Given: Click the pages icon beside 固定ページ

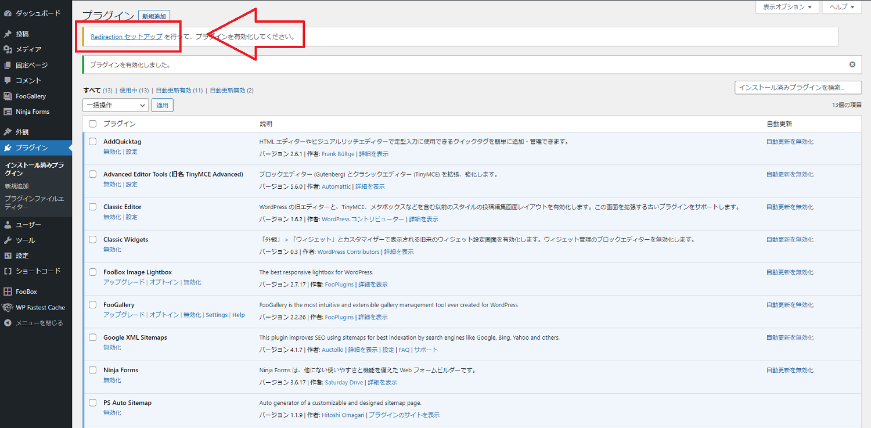Looking at the screenshot, I should [8, 65].
